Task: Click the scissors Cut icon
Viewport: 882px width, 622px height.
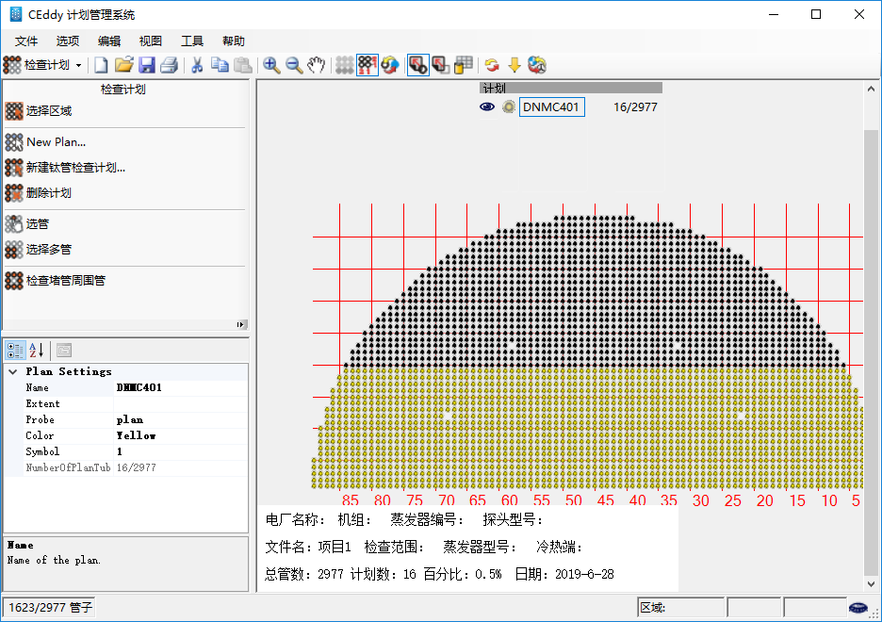Action: 197,65
